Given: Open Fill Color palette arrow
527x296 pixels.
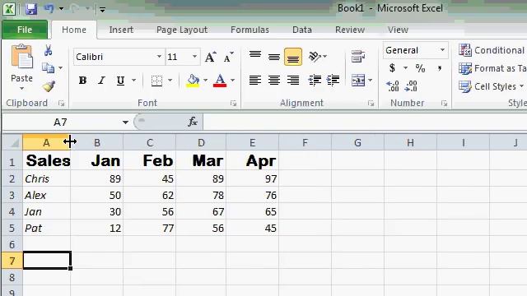Looking at the screenshot, I should 205,81.
